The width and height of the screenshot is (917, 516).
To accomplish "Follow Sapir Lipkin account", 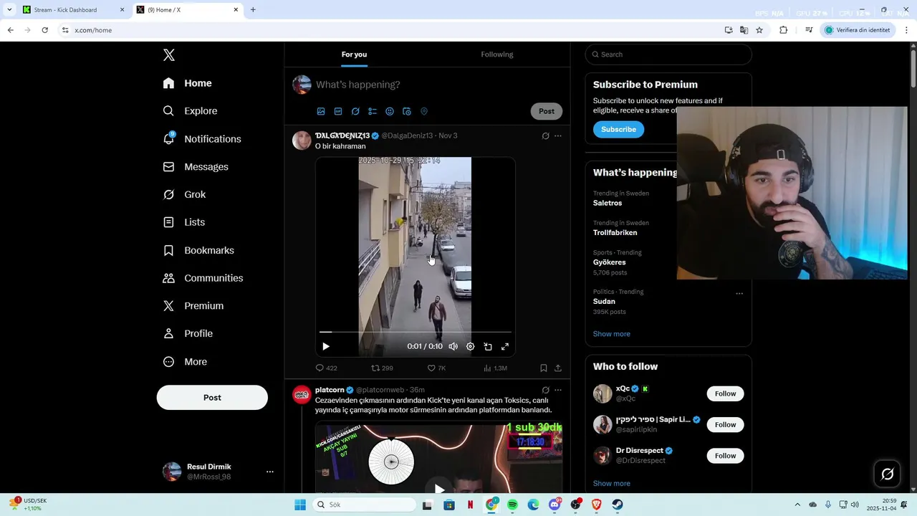I will pos(725,425).
